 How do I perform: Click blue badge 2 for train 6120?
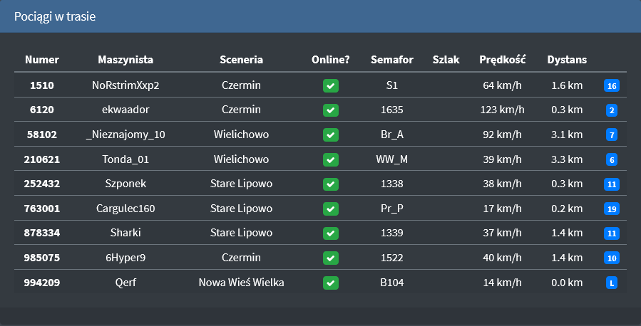612,110
